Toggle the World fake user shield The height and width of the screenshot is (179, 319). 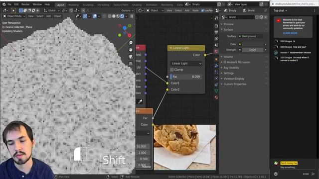click(257, 17)
